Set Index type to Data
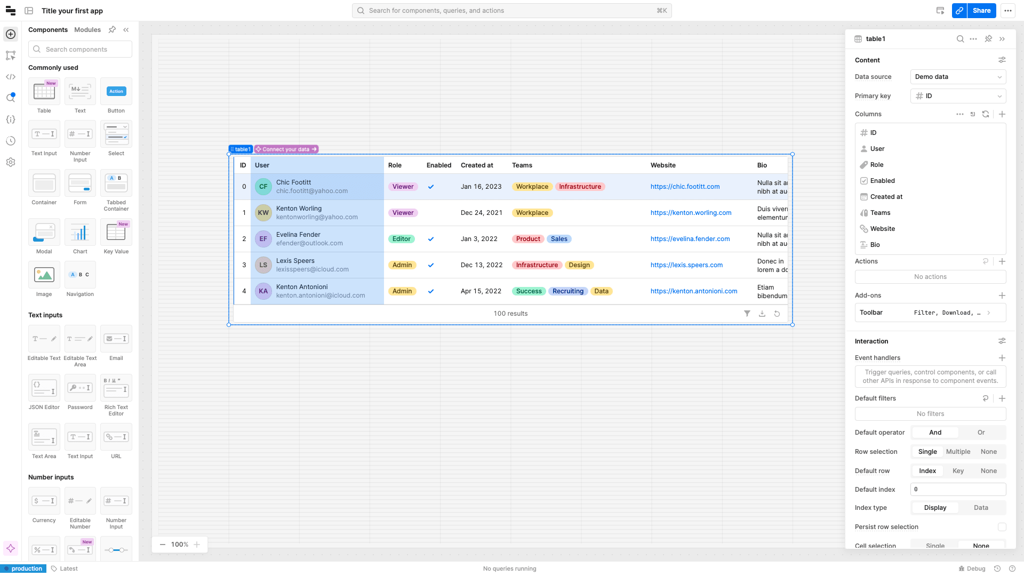The height and width of the screenshot is (576, 1024). click(x=981, y=508)
